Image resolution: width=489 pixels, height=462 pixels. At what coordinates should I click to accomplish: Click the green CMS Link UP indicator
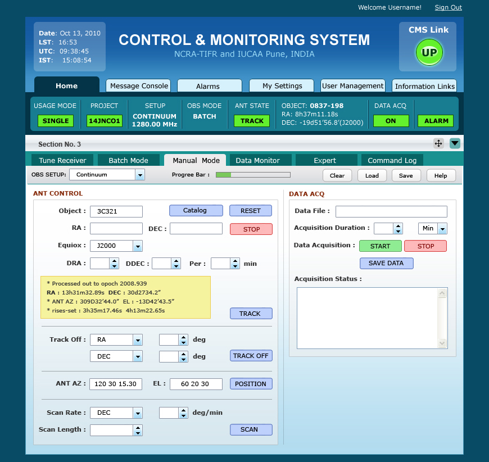point(429,52)
